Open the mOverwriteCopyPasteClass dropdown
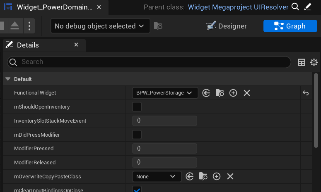Image resolution: width=321 pixels, height=192 pixels. pyautogui.click(x=157, y=176)
